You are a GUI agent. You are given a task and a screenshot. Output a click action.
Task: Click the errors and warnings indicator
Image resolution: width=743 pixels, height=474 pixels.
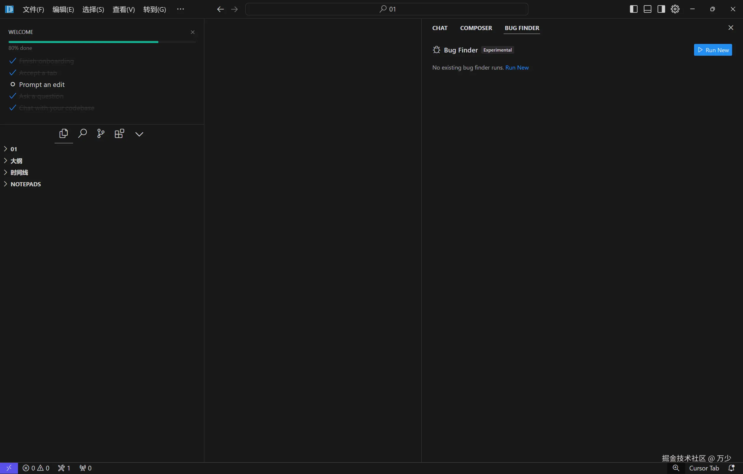36,468
